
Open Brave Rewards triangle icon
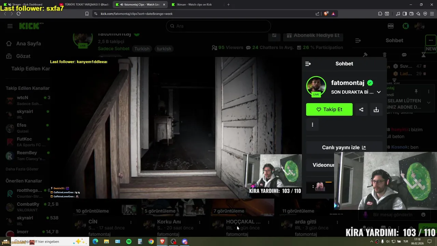[x=333, y=14]
